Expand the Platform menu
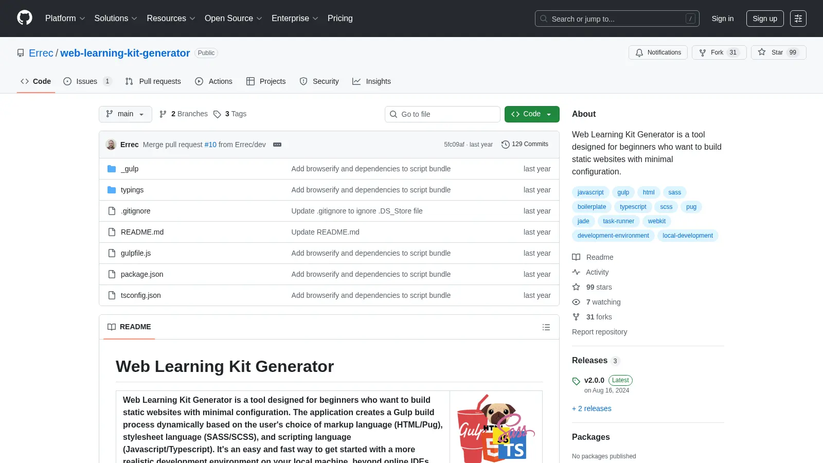The width and height of the screenshot is (823, 463). coord(65,19)
